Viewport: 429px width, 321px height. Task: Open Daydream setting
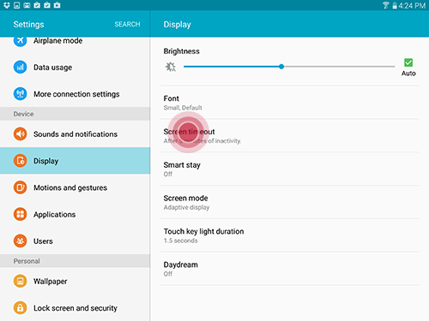click(x=290, y=269)
